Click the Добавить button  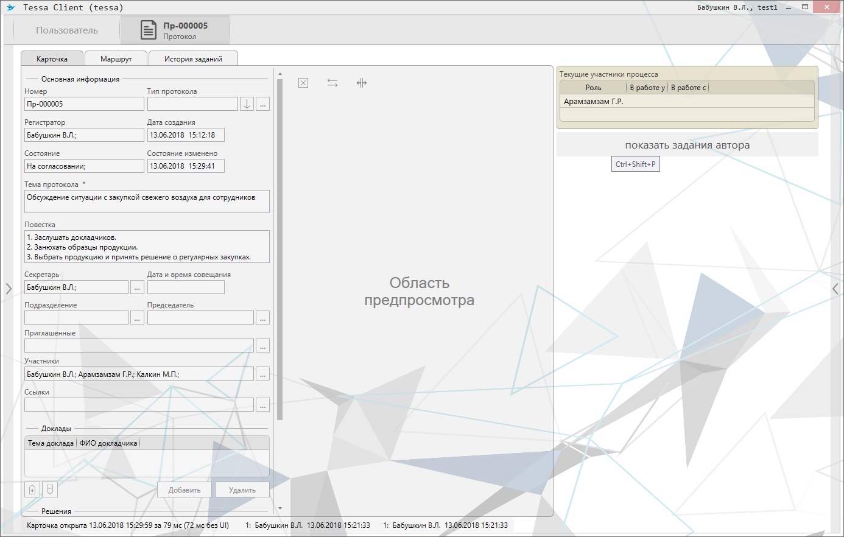pyautogui.click(x=184, y=490)
